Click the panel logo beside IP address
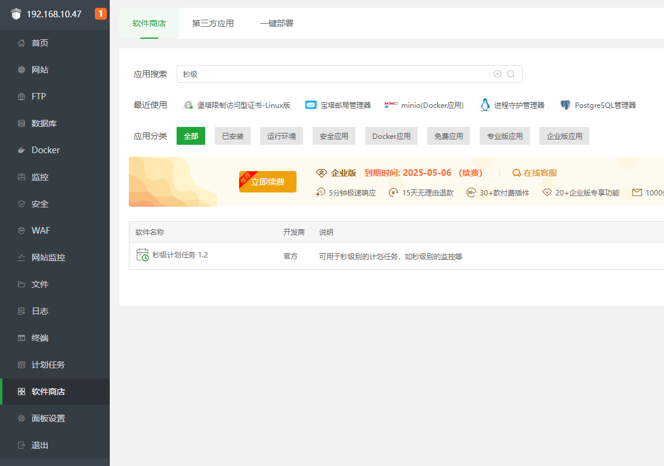This screenshot has width=664, height=466. click(x=16, y=14)
